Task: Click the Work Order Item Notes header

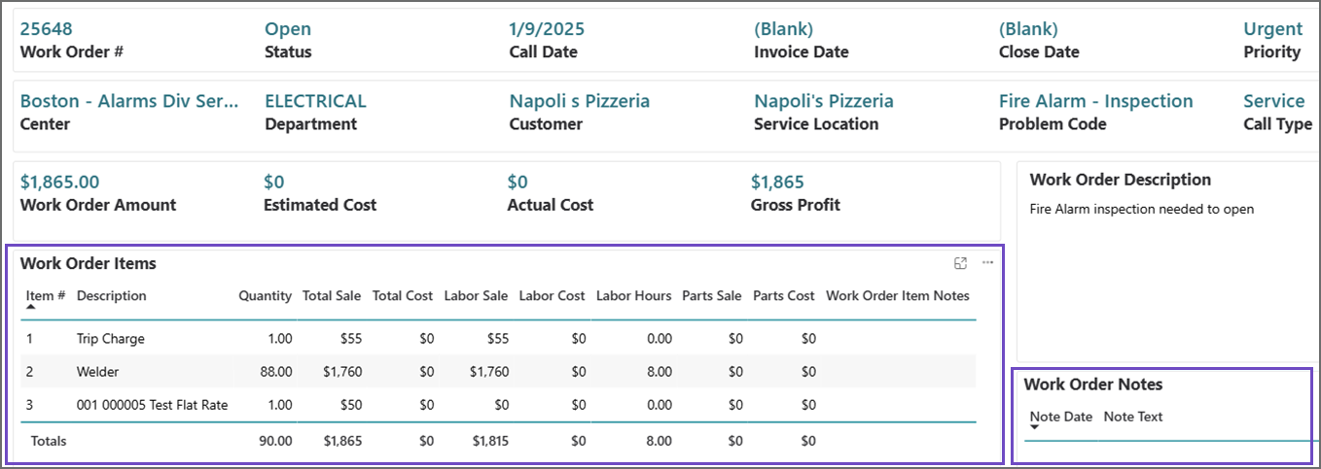Action: [x=897, y=296]
